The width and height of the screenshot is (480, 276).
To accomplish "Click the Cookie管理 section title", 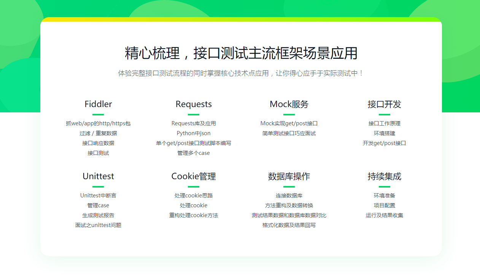I will tap(194, 176).
